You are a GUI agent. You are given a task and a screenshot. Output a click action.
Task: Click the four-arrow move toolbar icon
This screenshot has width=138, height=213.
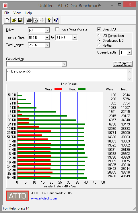click(x=42, y=20)
